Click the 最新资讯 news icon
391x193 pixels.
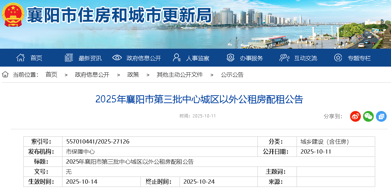[x=69, y=58]
